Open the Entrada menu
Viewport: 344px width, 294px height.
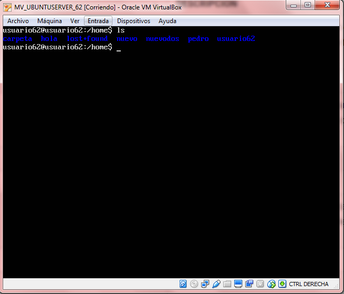[x=98, y=21]
